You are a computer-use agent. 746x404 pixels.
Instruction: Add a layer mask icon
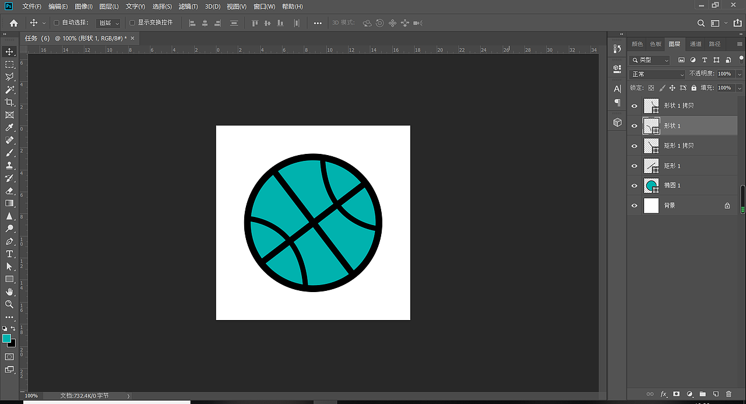coord(677,394)
